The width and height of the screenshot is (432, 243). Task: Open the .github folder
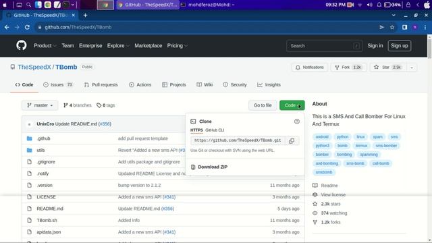coord(43,138)
